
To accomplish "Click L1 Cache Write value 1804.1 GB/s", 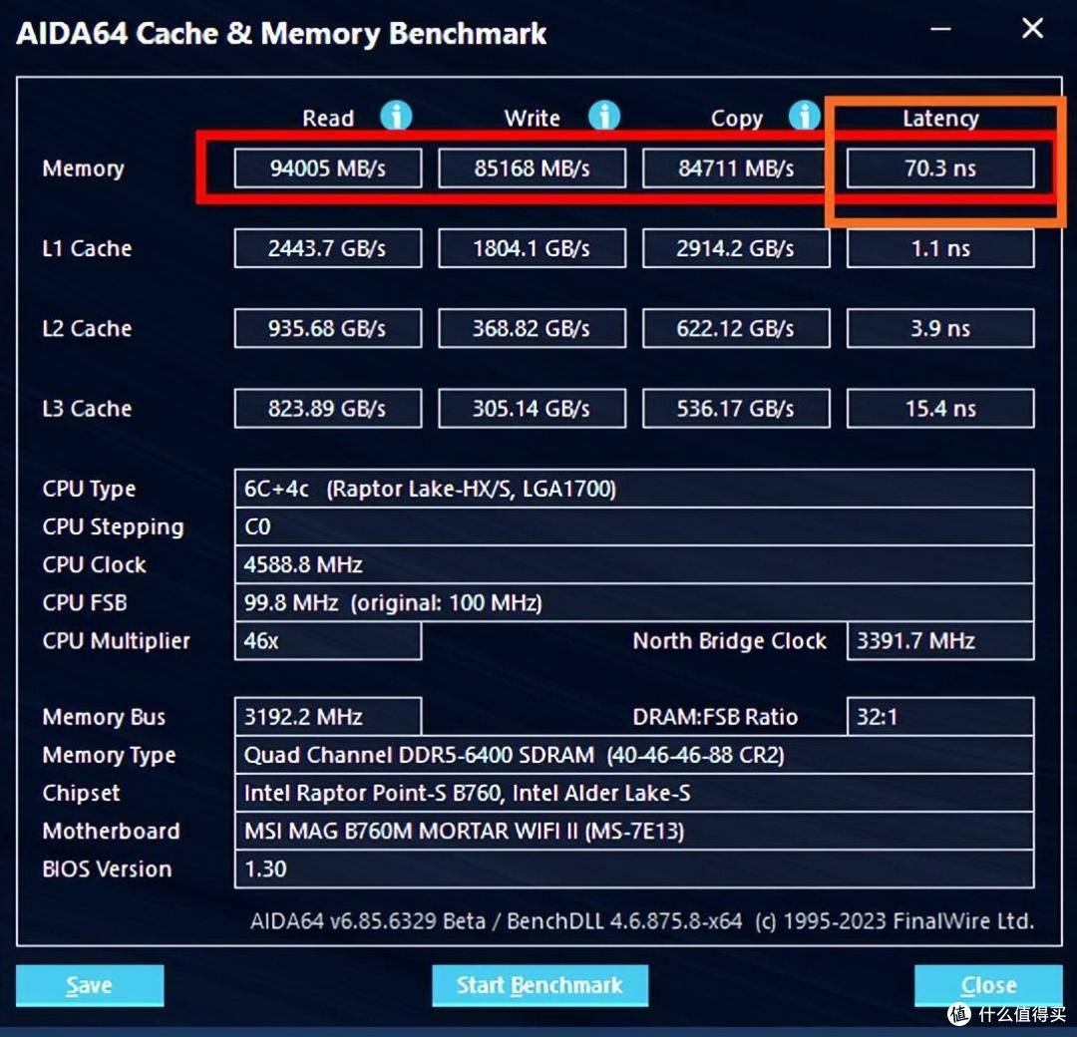I will point(532,248).
